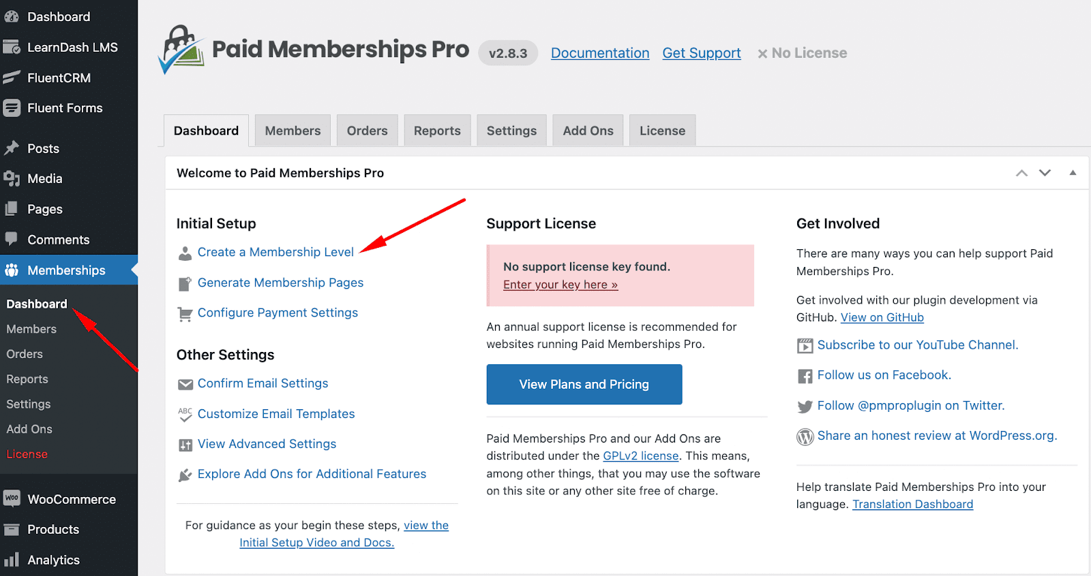Click Explore Add Ons for Additional Features

tap(312, 474)
